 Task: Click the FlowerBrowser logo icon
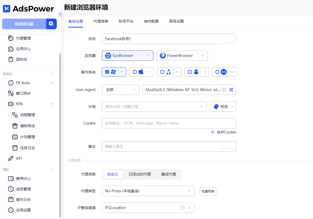(x=163, y=55)
